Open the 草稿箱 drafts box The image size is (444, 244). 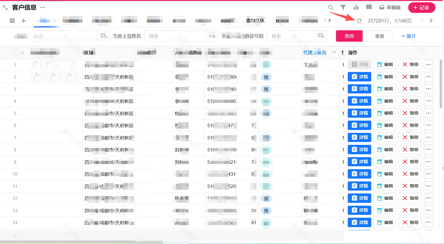[x=390, y=7]
